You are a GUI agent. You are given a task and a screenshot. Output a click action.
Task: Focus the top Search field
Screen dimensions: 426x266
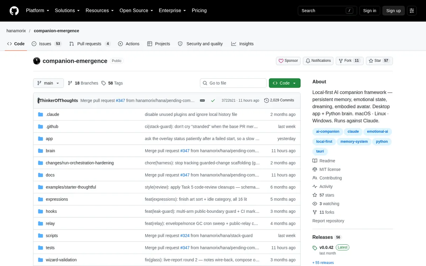(x=327, y=11)
